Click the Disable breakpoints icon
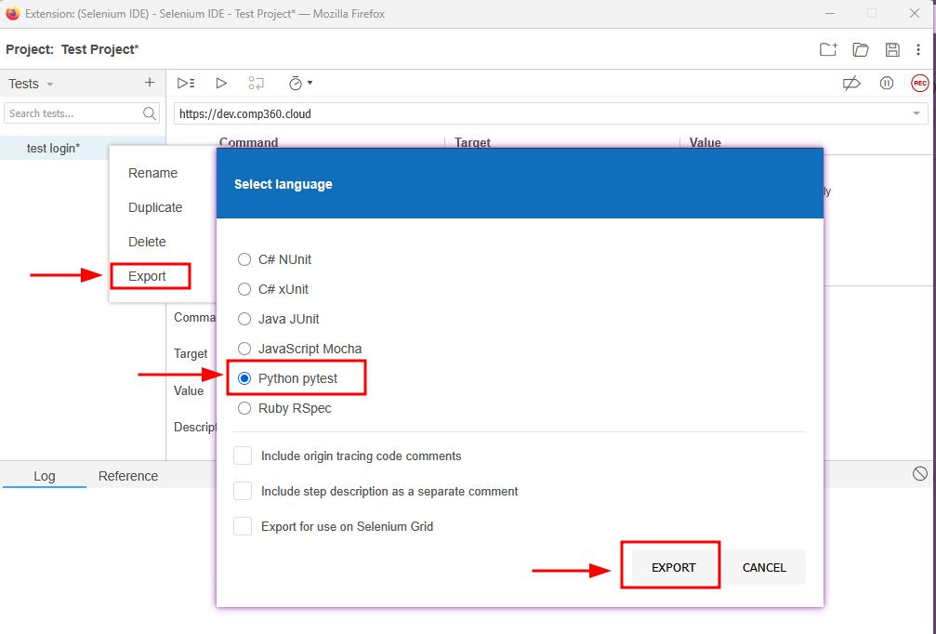The image size is (936, 634). point(851,83)
